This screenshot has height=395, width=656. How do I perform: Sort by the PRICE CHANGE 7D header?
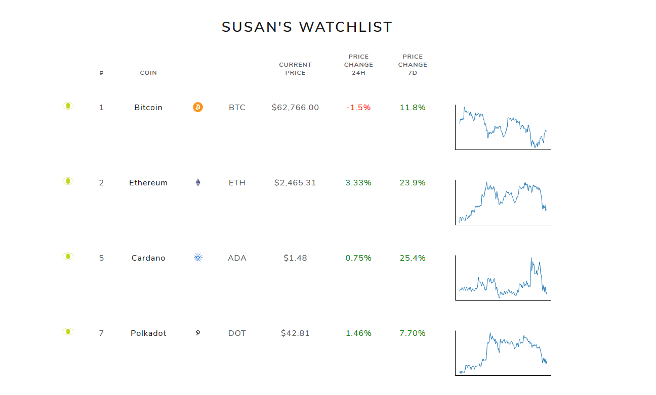(413, 64)
